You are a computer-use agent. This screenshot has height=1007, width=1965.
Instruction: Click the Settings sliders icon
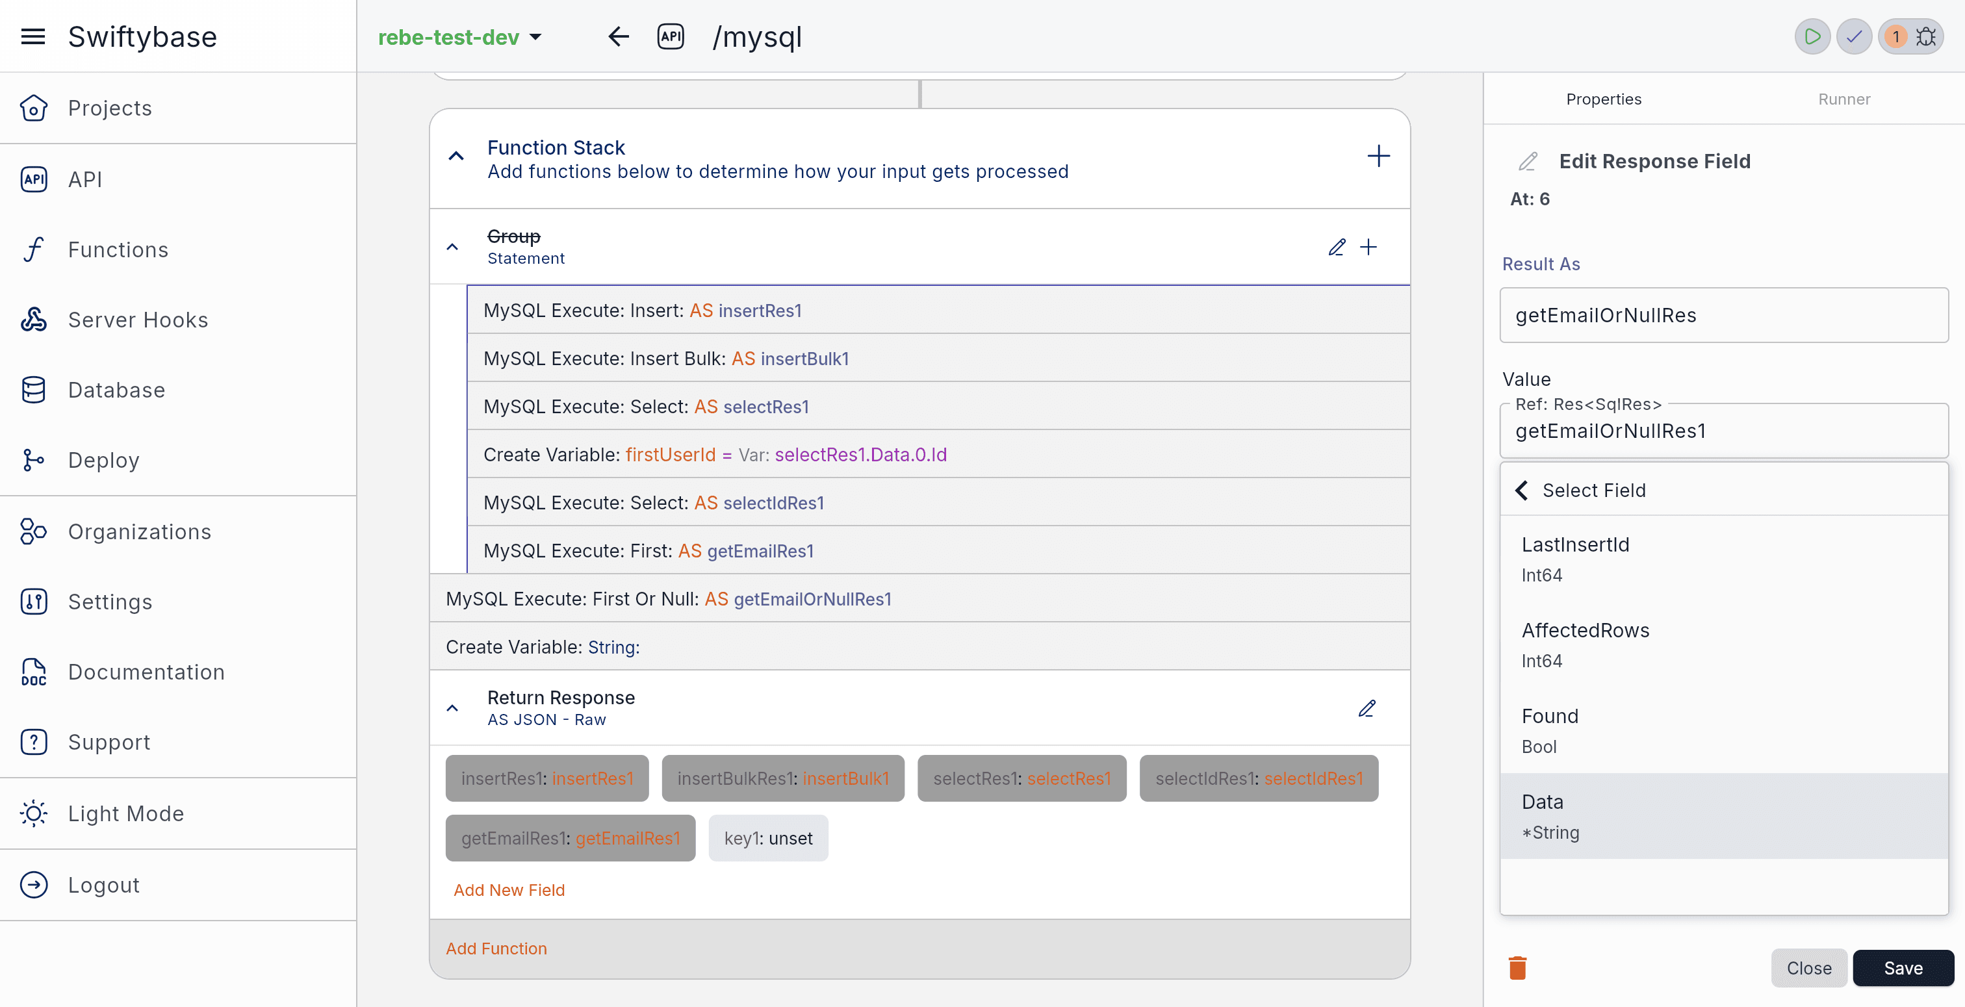34,601
